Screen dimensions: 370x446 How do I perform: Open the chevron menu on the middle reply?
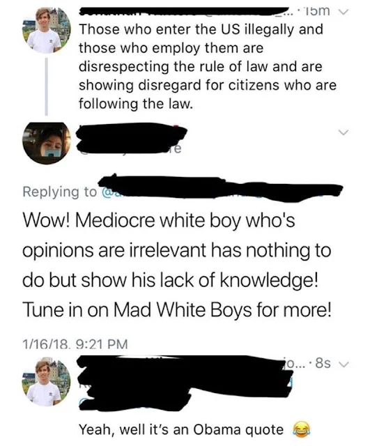pyautogui.click(x=344, y=132)
